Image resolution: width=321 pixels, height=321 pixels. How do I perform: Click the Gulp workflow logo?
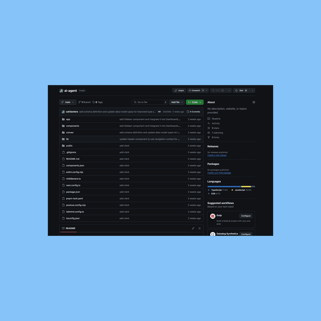(x=213, y=216)
